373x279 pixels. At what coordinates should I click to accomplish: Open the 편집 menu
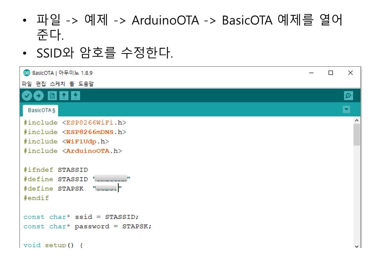point(41,84)
